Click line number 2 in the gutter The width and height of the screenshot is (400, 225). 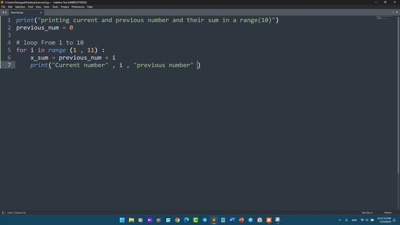9,27
